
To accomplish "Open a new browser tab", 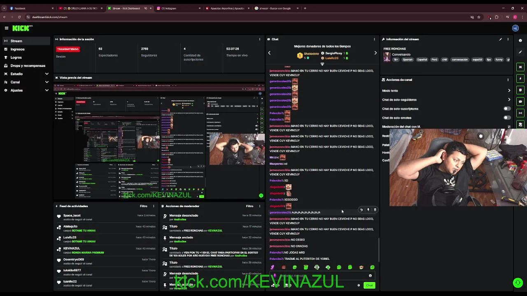I will [305, 8].
